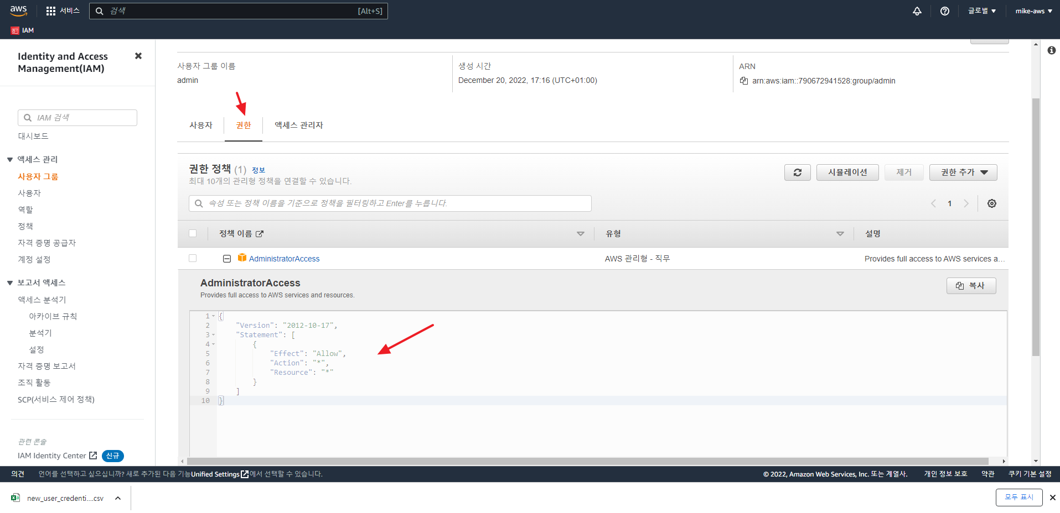Viewport: 1060px width, 513px height.
Task: Open downloaded csv file options chevron
Action: (x=118, y=498)
